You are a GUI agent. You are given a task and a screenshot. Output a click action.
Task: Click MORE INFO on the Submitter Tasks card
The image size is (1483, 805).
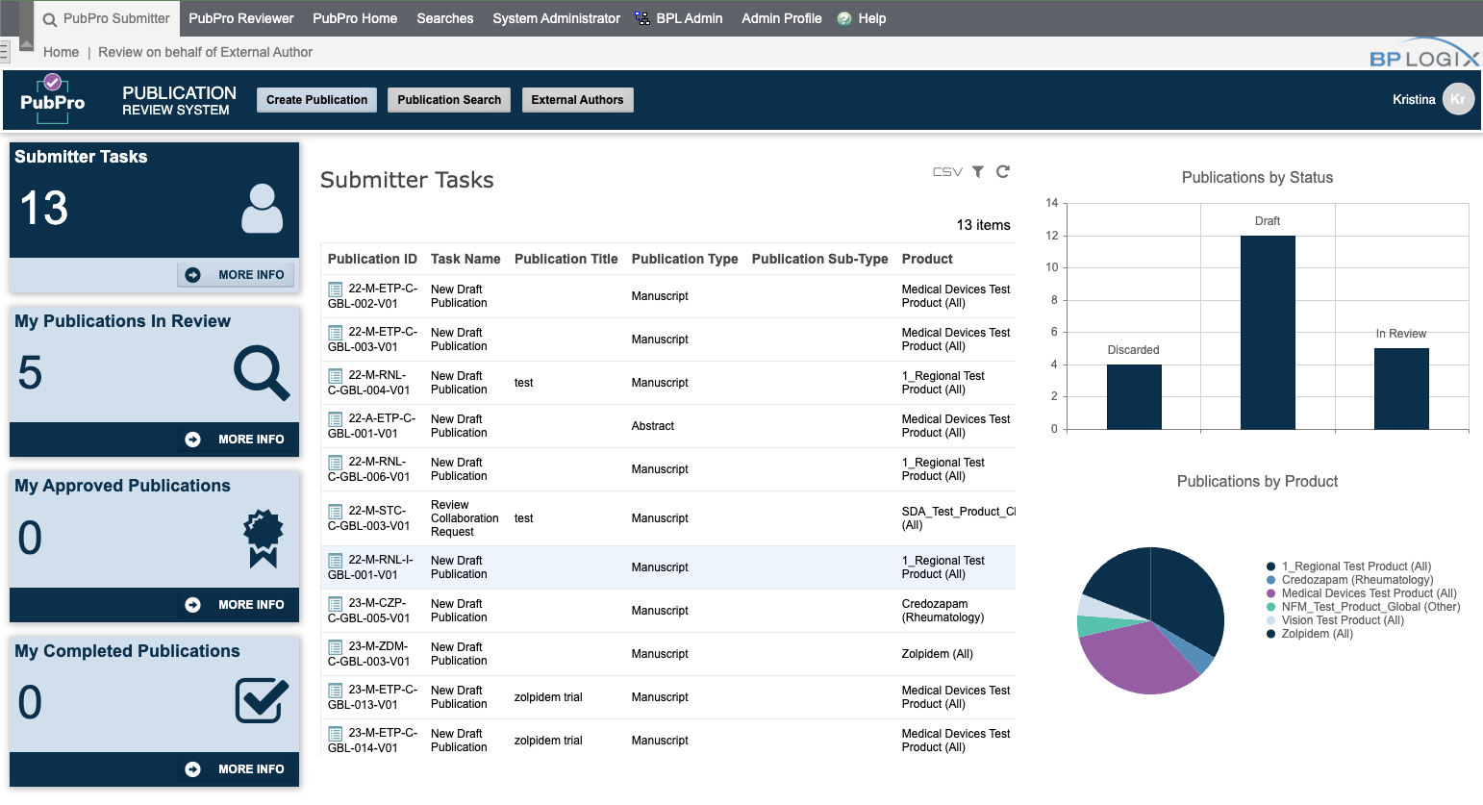[236, 274]
